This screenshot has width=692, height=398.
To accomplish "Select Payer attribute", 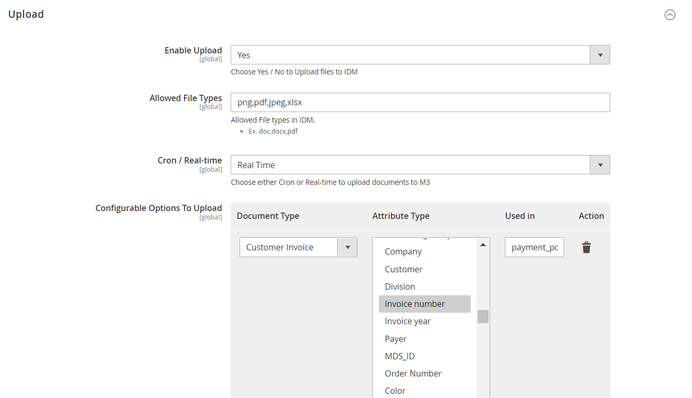I will [x=425, y=339].
